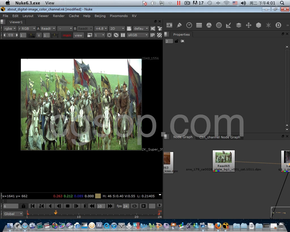Image resolution: width=290 pixels, height=232 pixels.
Task: Click the view button
Action: point(78,35)
